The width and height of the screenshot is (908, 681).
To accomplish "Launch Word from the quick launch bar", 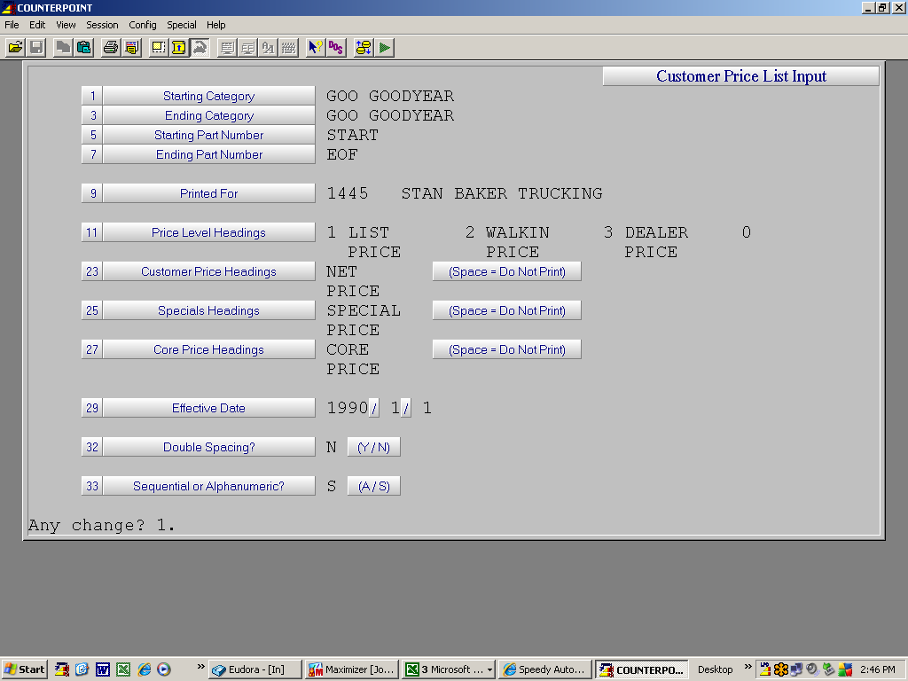I will pyautogui.click(x=103, y=669).
